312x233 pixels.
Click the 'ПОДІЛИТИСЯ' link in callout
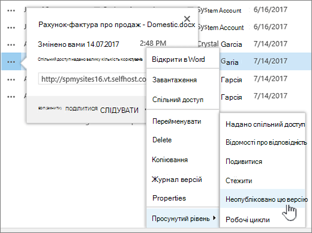(82, 109)
